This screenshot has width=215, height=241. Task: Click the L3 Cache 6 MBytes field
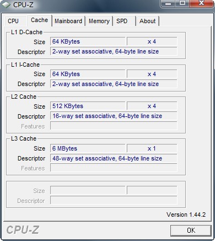click(88, 148)
